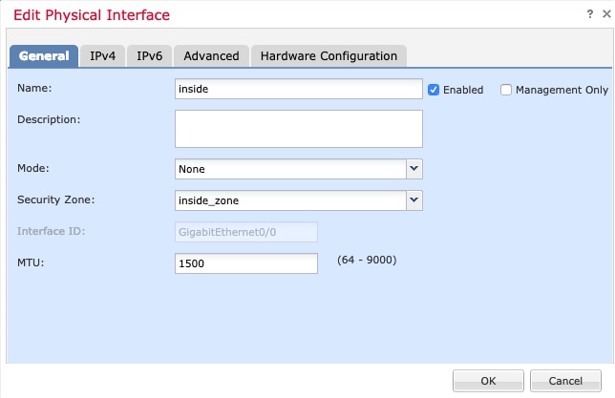Close the Edit Physical Interface dialog

pyautogui.click(x=602, y=12)
